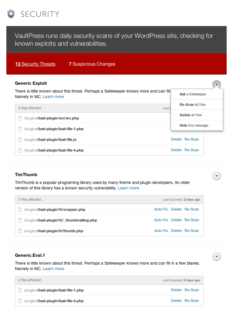
Task: Re-Scan bad-file-4.php in Generic Exploit
Action: click(x=192, y=150)
